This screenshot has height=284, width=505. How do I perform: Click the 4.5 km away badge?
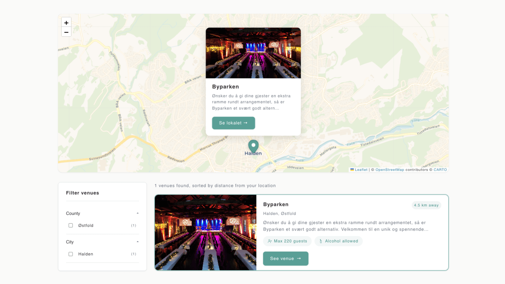(x=426, y=205)
